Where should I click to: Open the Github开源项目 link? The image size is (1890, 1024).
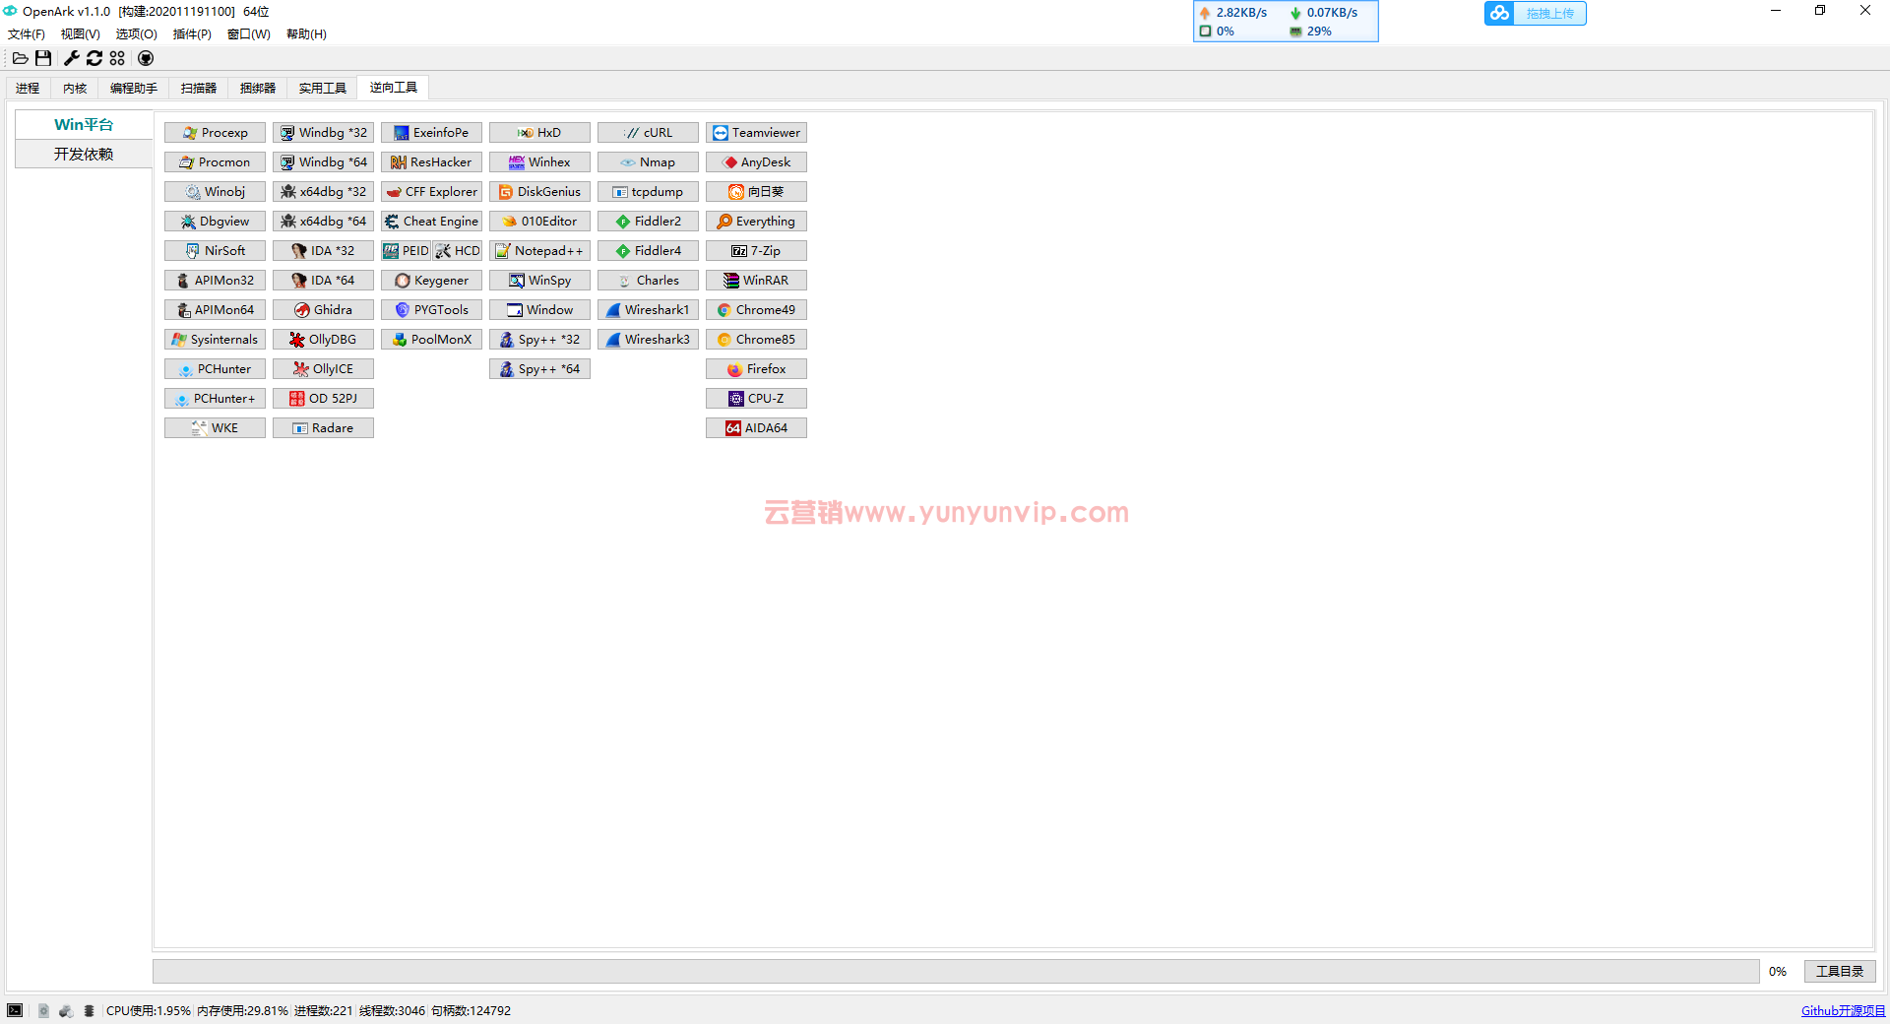point(1843,1011)
